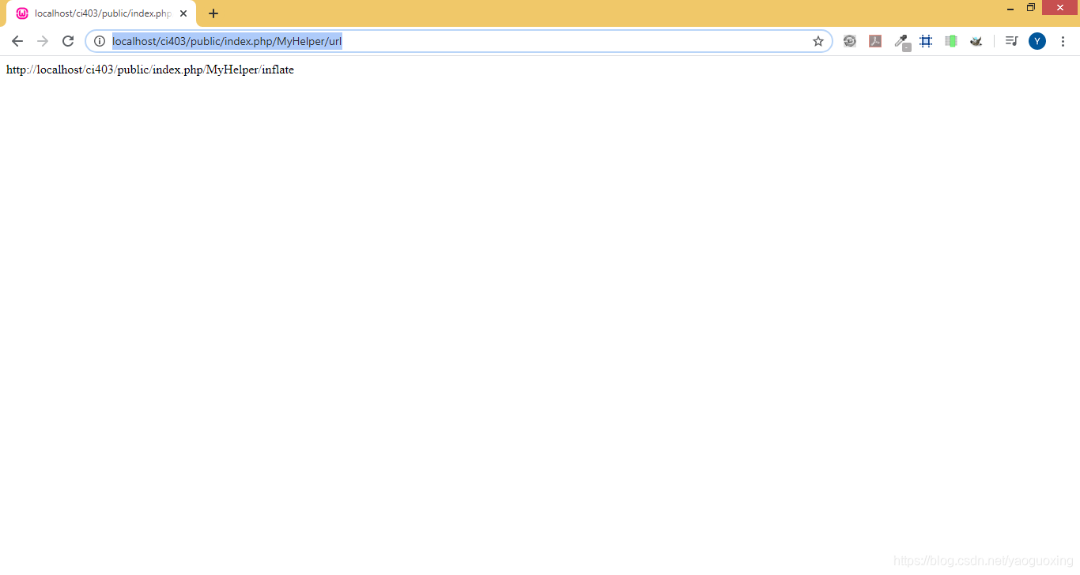Viewport: 1080px width, 575px height.
Task: Open the green chip extension icon
Action: [951, 41]
